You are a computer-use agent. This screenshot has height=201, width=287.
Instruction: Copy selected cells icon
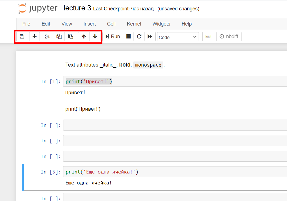[x=59, y=36]
